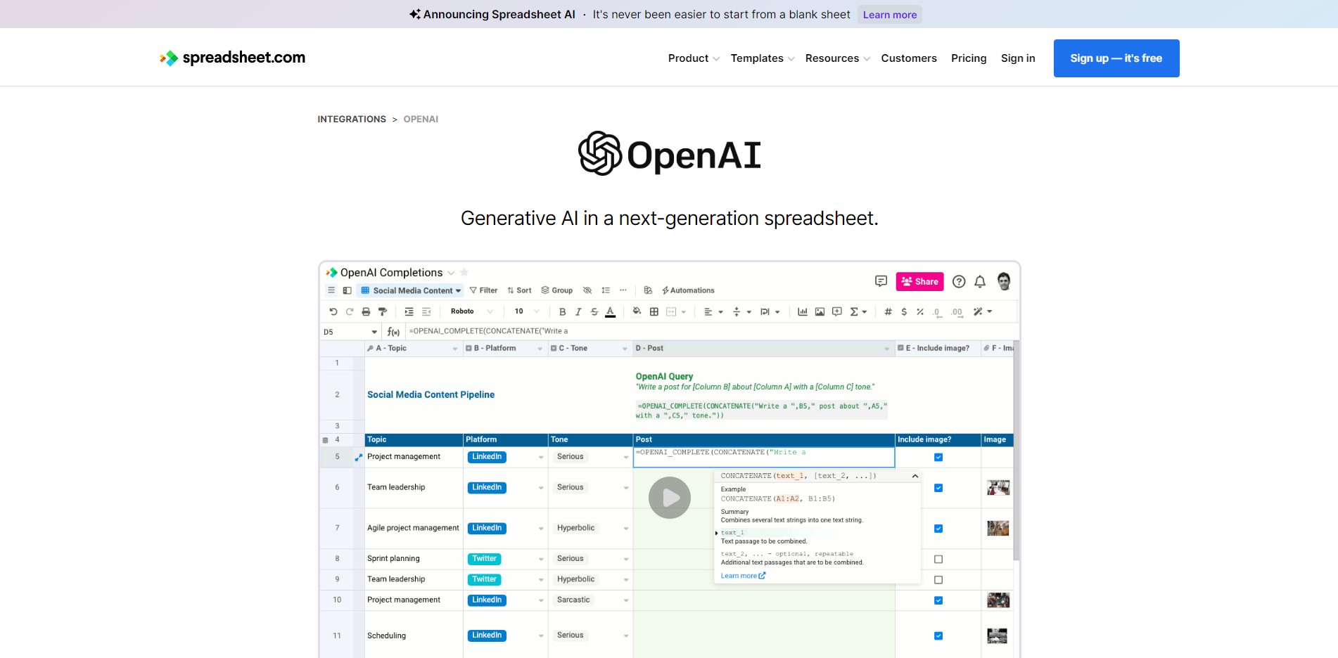Click Learn more in CONCATENATE help popup
This screenshot has width=1338, height=658.
[x=743, y=576]
